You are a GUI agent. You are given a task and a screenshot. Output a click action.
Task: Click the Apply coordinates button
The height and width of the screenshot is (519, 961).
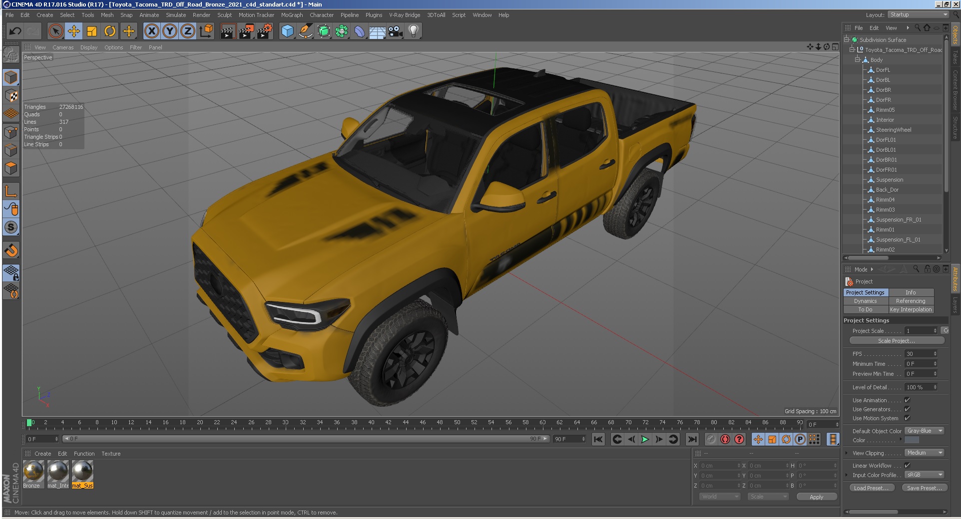coord(816,497)
